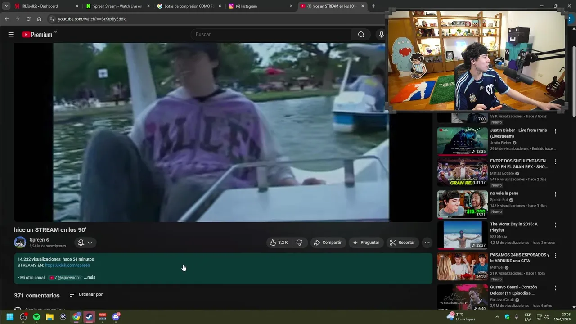The width and height of the screenshot is (576, 324).
Task: Go back with browser back arrow
Action: [7, 19]
